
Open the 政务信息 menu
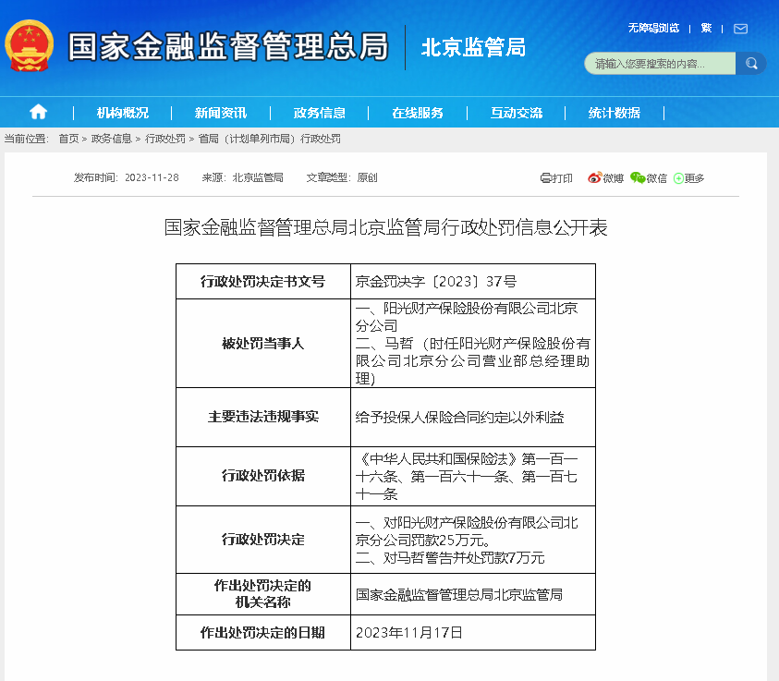(319, 113)
